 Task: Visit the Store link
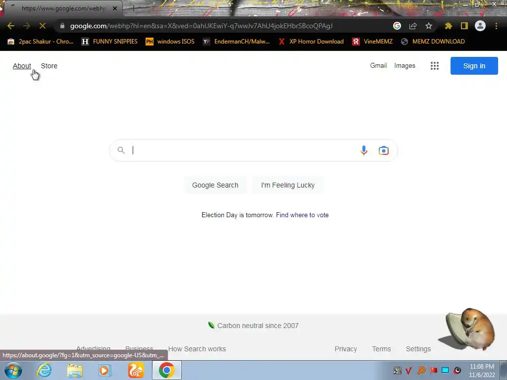[x=49, y=66]
